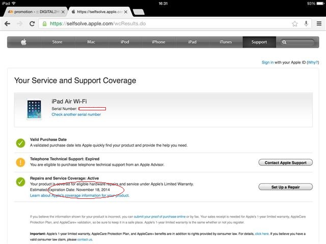Click Telephone Technical Support: Expired label
Viewport: 326px width, 244px height.
(65, 159)
